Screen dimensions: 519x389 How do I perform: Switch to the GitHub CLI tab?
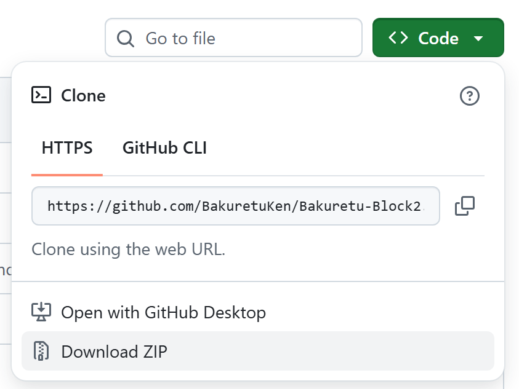[x=164, y=148]
